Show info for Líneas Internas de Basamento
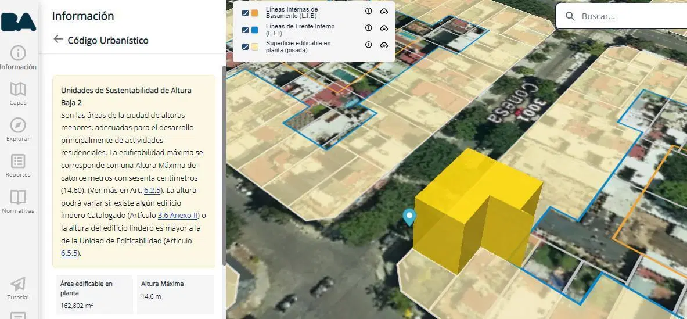This screenshot has width=687, height=319. tap(369, 12)
